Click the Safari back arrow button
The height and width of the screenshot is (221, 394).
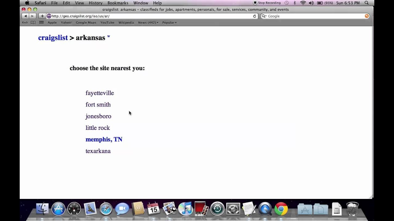click(25, 16)
